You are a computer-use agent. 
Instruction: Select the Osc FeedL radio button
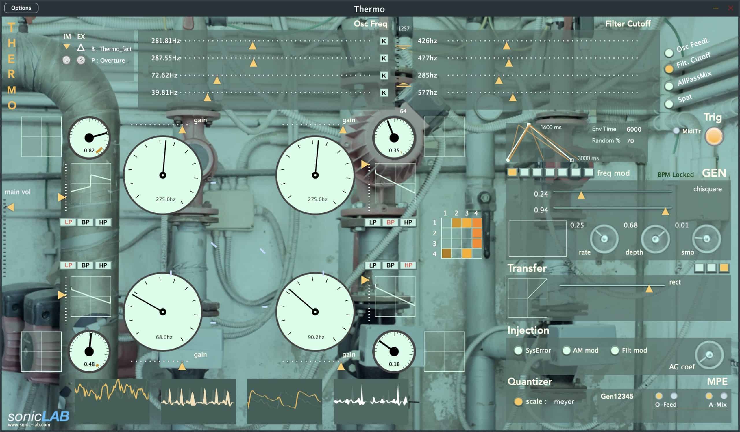pyautogui.click(x=669, y=53)
